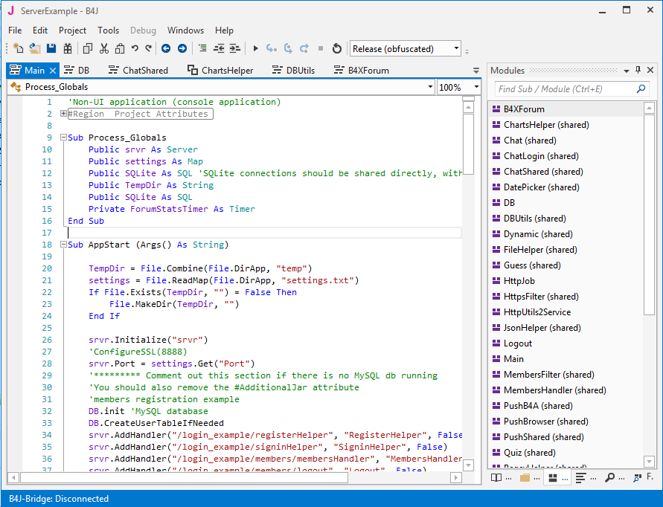Open the Project menu
Screen dimensions: 663x507
pyautogui.click(x=72, y=30)
